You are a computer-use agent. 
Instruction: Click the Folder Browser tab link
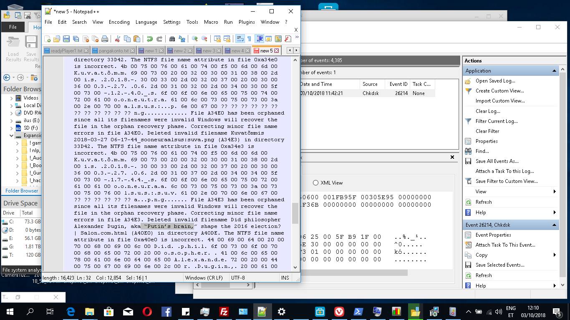[22, 191]
